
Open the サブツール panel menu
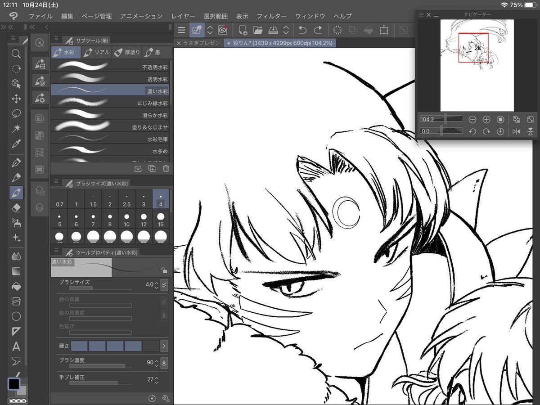point(56,40)
